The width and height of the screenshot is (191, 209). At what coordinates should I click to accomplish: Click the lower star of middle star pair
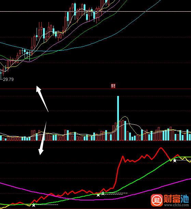pyautogui.click(x=98, y=195)
